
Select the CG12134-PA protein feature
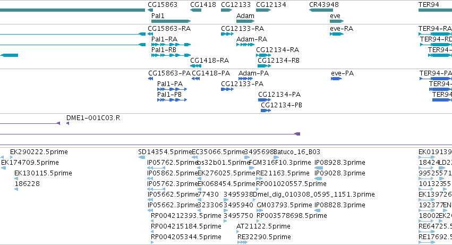pos(265,100)
